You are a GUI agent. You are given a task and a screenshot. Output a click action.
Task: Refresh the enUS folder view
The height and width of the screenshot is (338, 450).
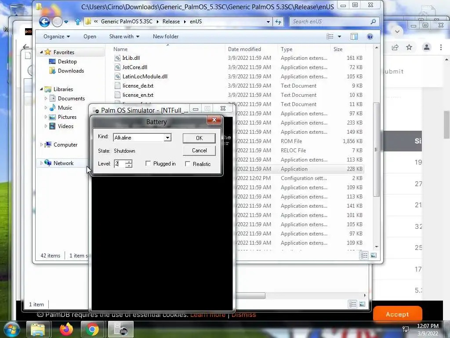click(x=278, y=22)
